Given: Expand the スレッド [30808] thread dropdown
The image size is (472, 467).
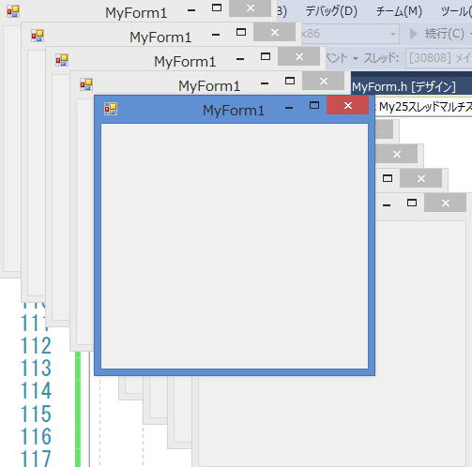Looking at the screenshot, I should click(439, 58).
